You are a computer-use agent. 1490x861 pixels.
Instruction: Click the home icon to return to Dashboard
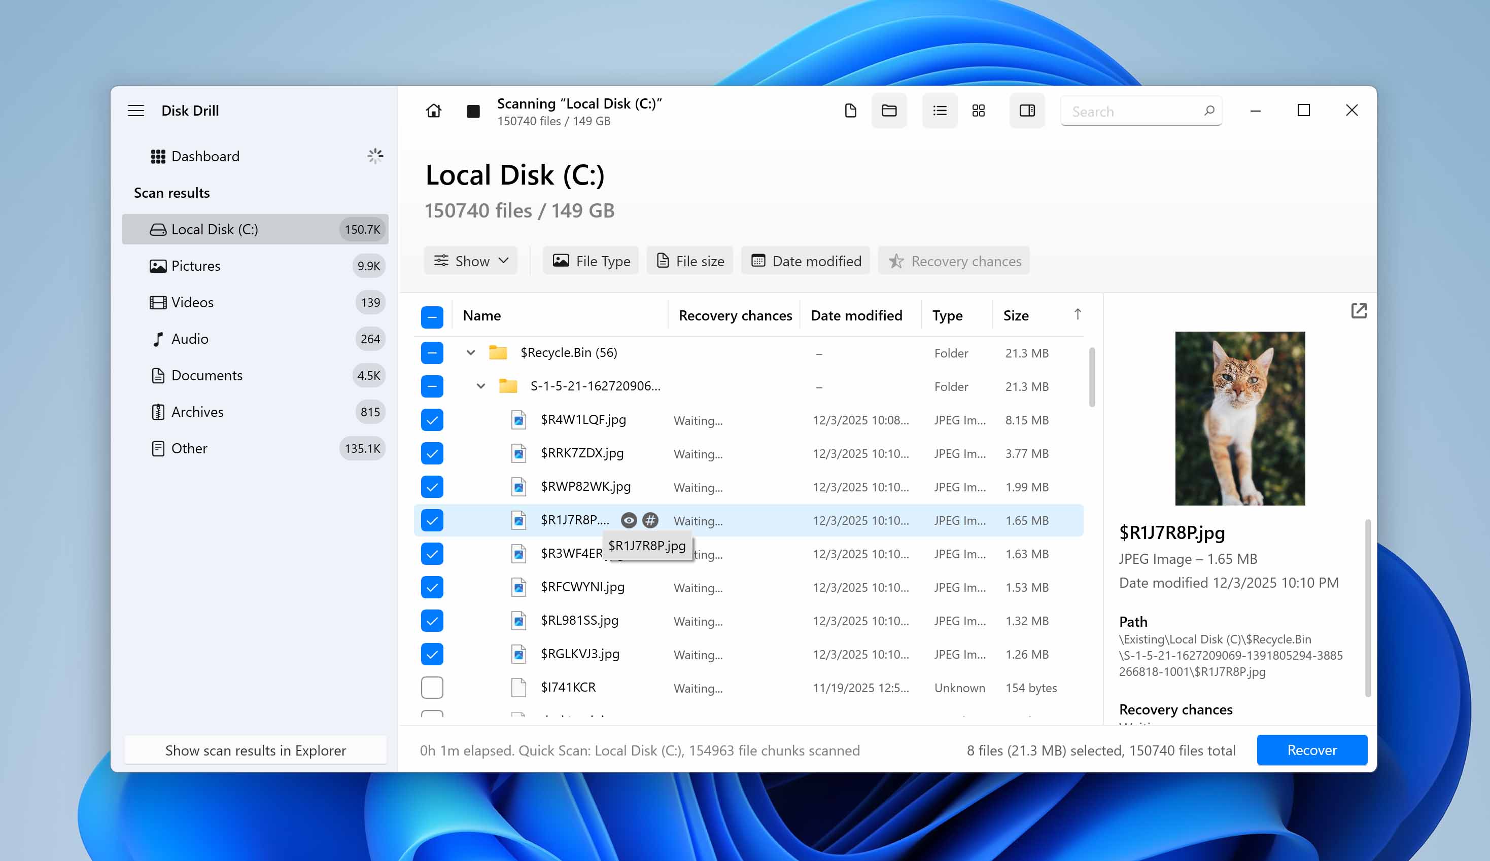click(x=433, y=111)
